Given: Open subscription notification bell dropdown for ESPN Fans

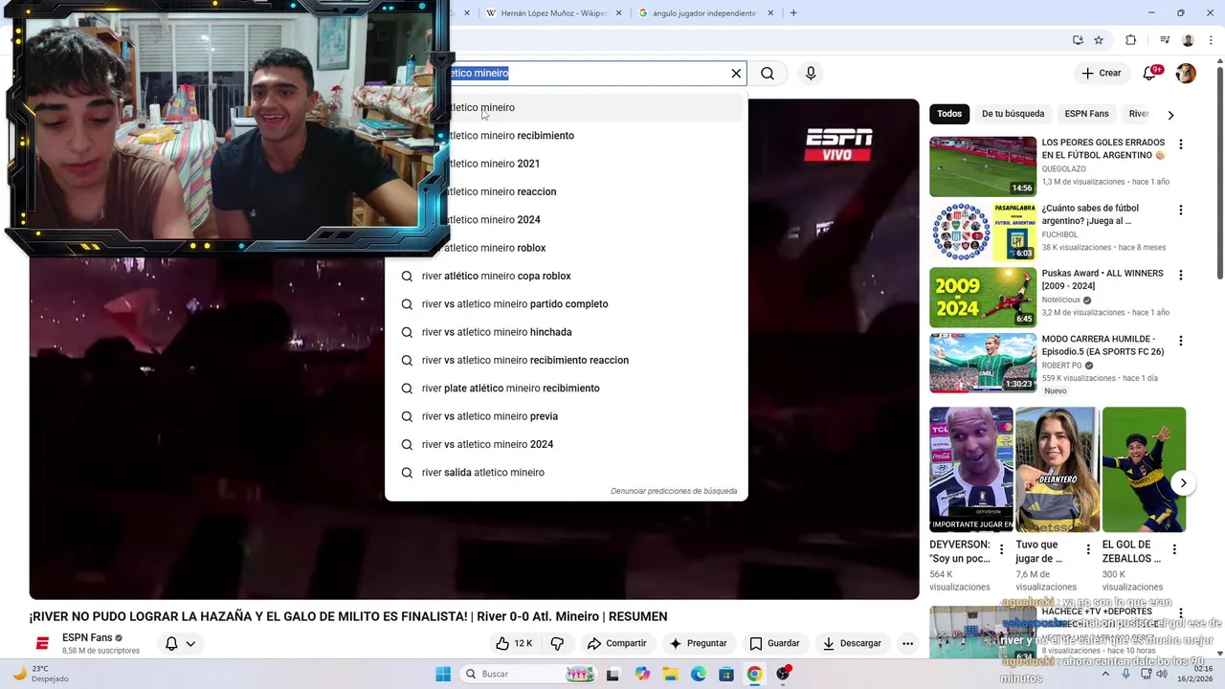Looking at the screenshot, I should [x=180, y=643].
